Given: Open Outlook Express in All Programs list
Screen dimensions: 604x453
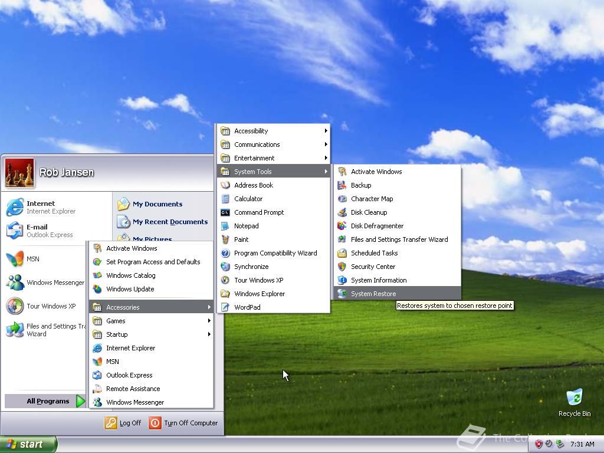Looking at the screenshot, I should [151, 375].
